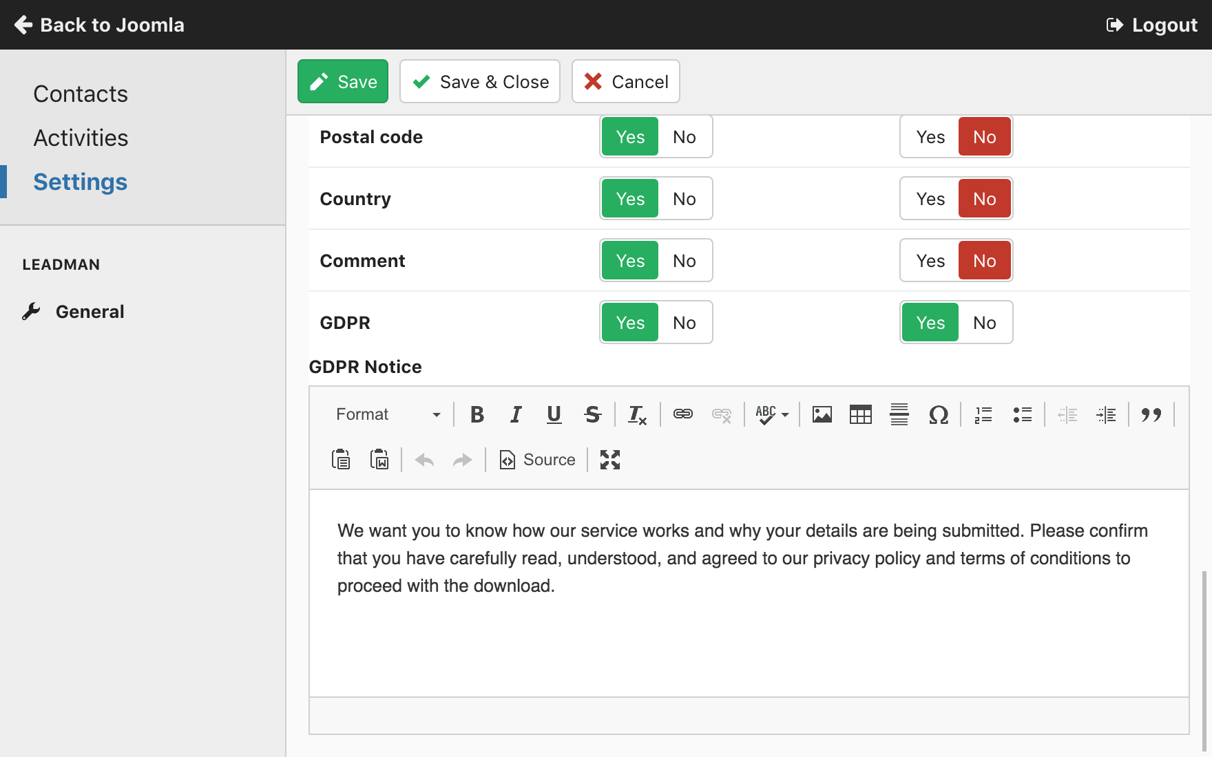1212x757 pixels.
Task: Click the strikethrough icon
Action: [x=592, y=414]
